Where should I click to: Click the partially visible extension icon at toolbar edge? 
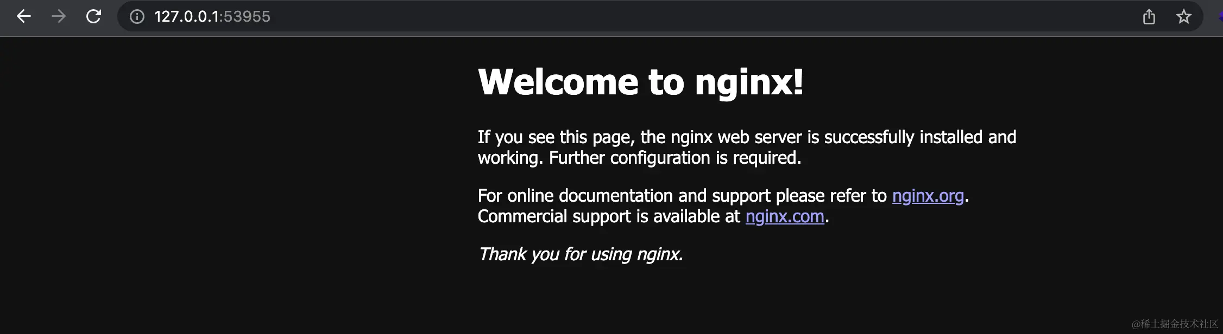1220,17
